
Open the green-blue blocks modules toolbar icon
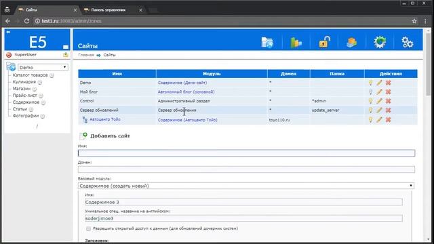pyautogui.click(x=296, y=43)
